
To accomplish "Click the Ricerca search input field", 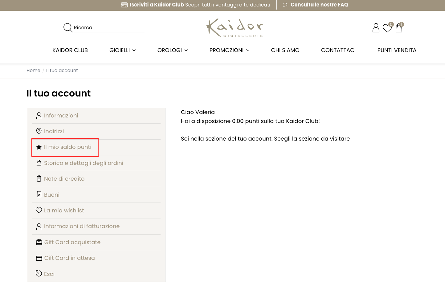I will [x=109, y=28].
